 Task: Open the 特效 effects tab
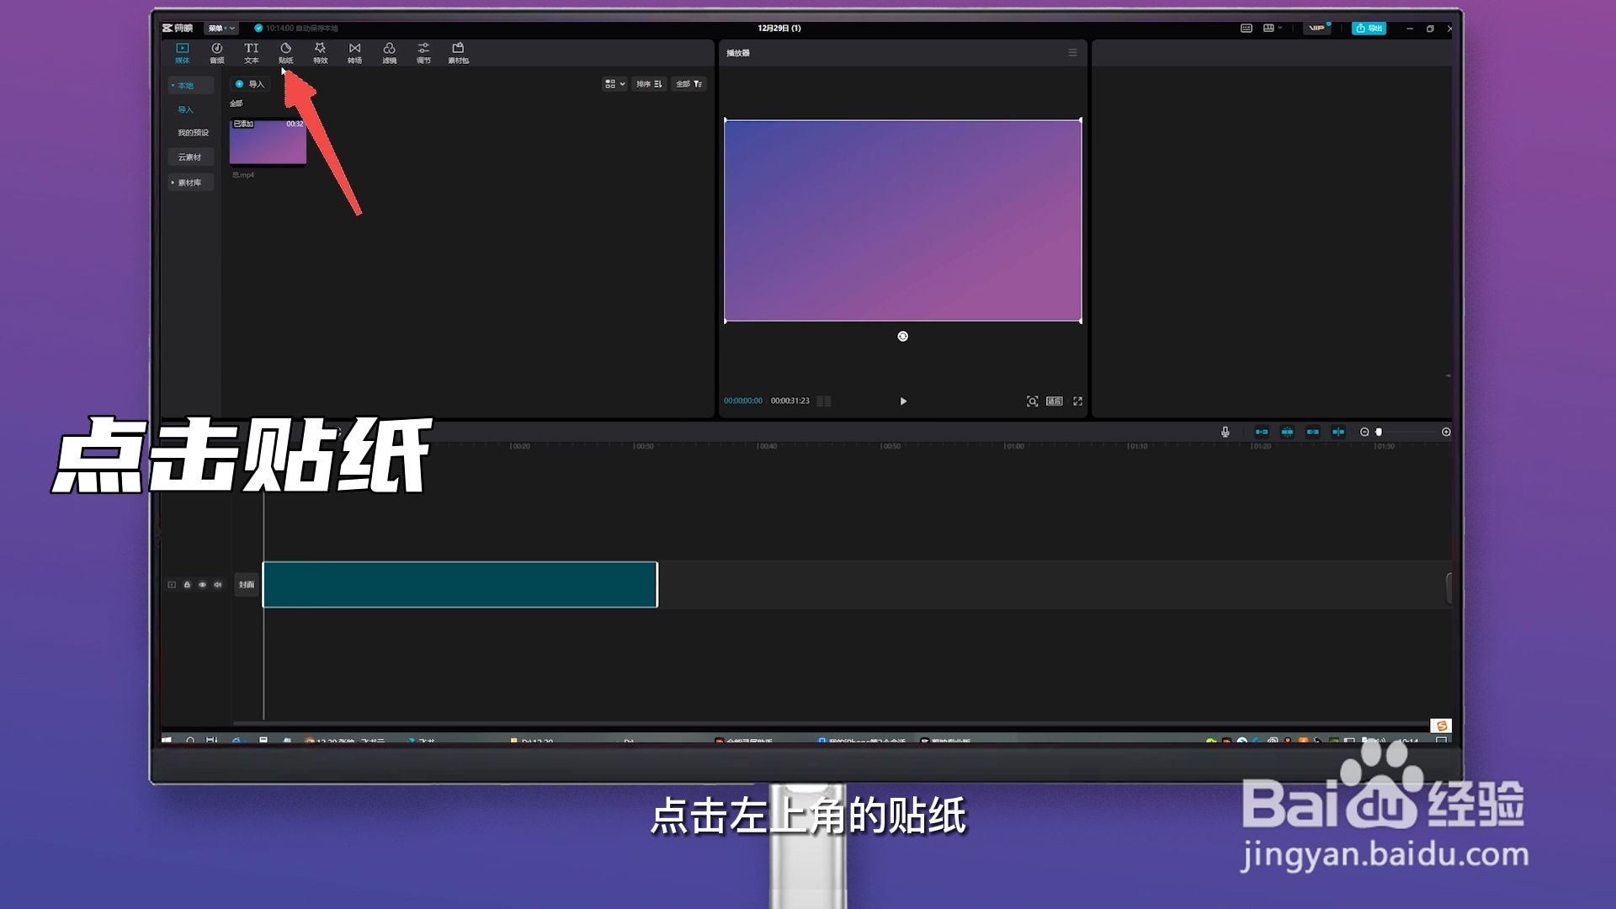tap(320, 53)
